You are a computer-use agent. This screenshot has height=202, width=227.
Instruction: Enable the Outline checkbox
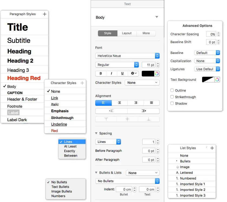172,91
